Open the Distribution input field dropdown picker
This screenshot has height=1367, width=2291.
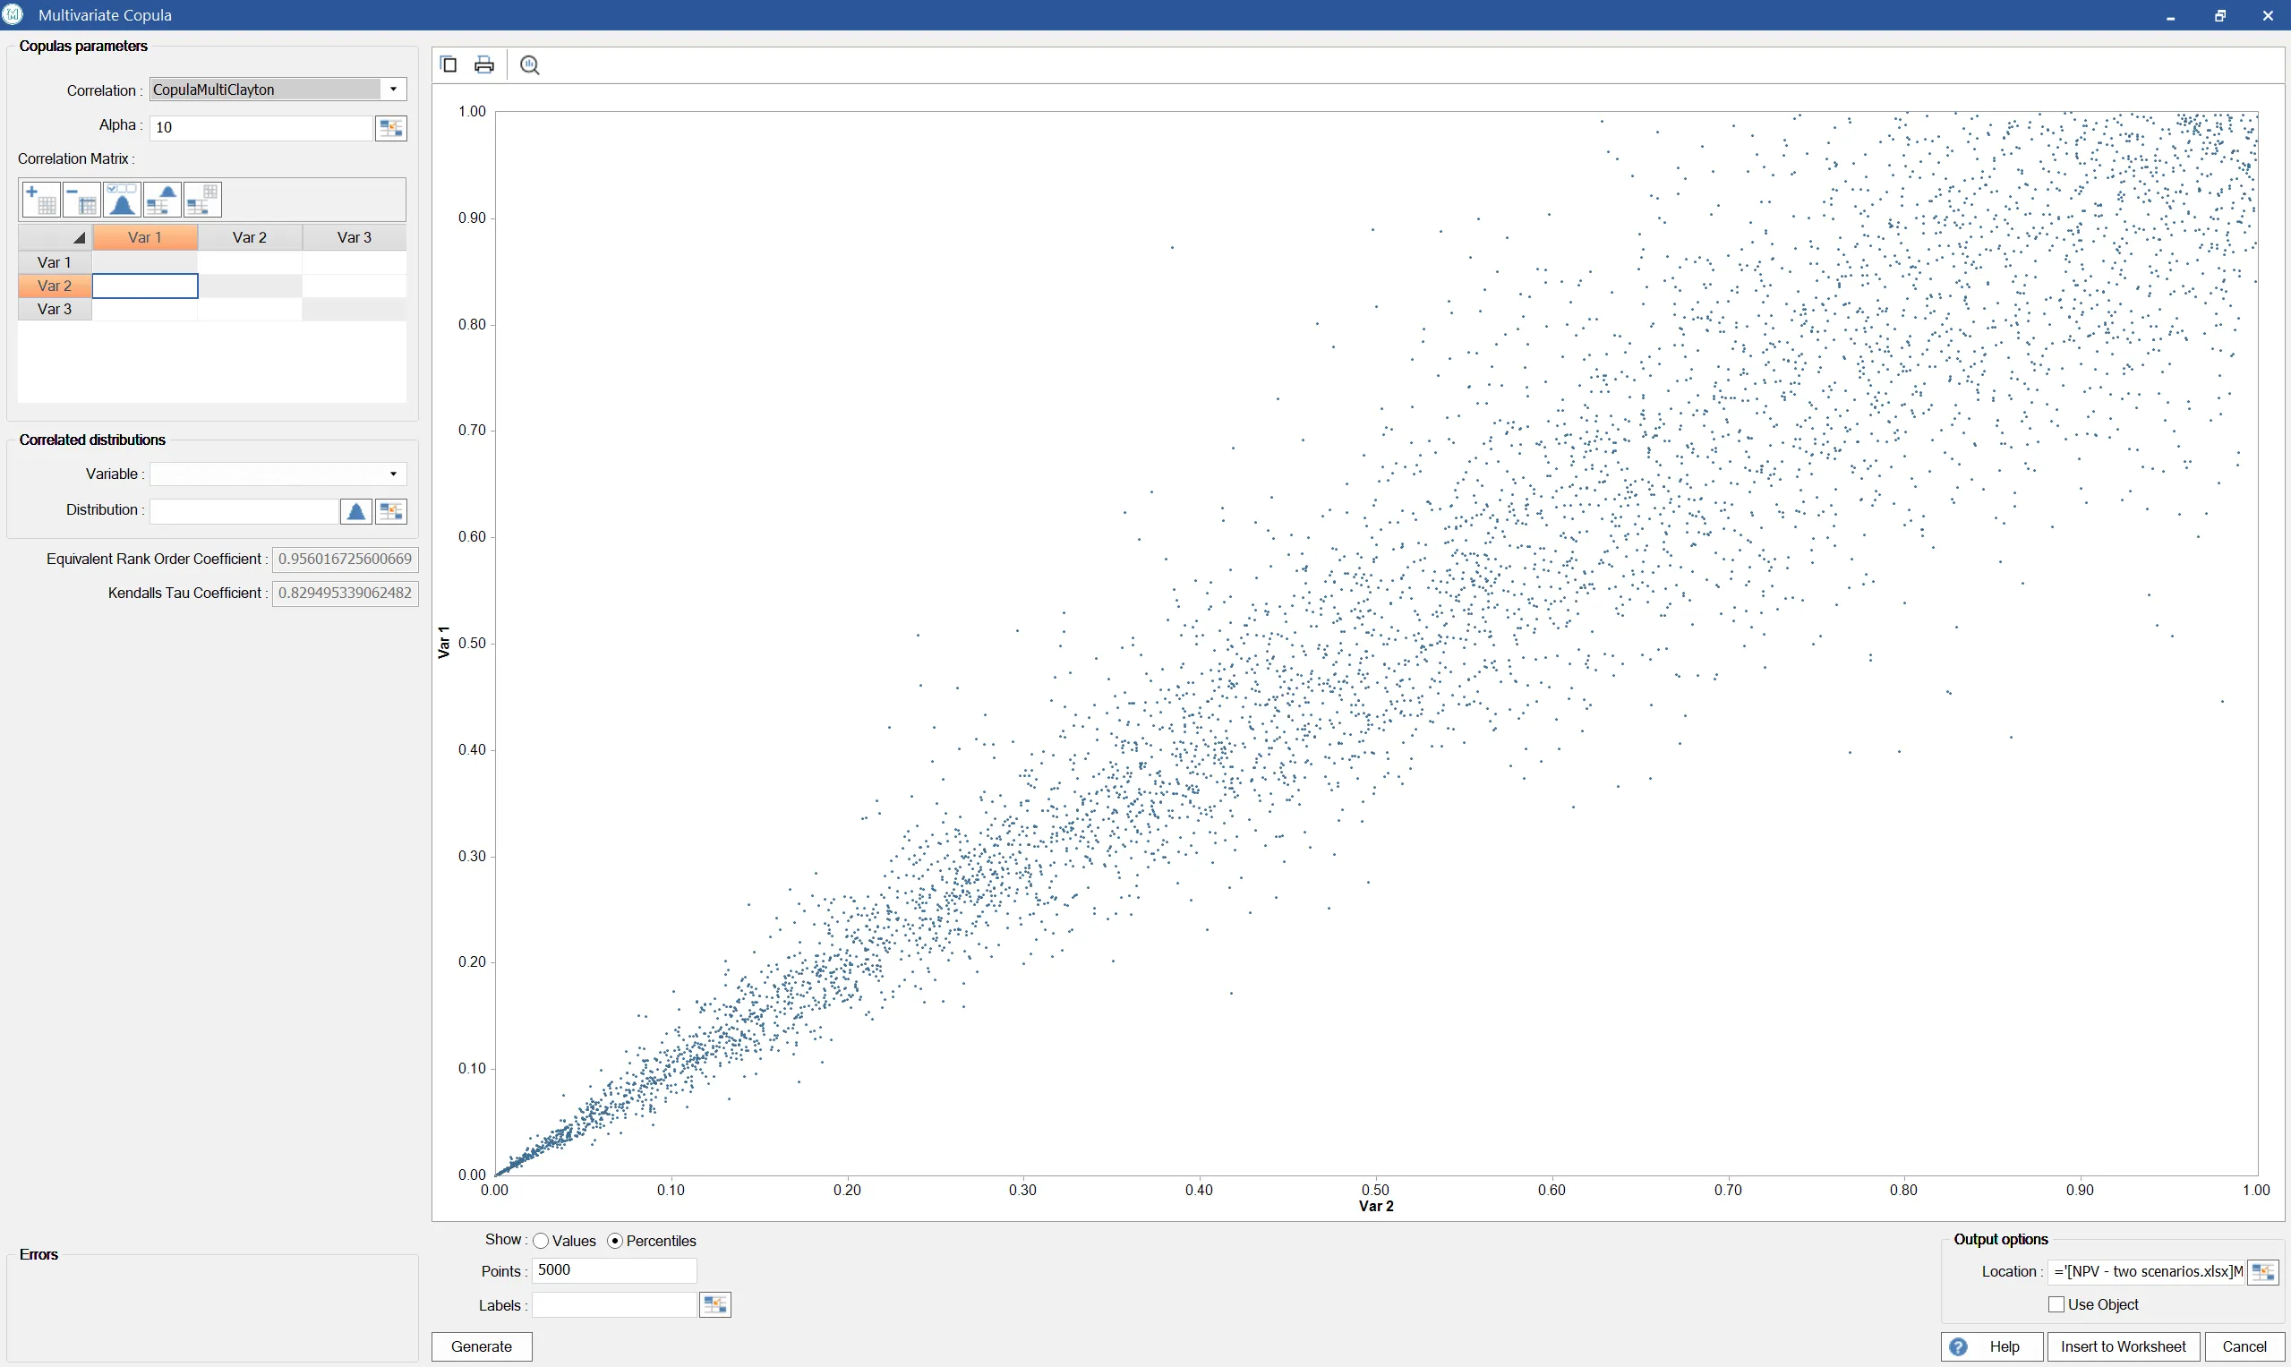pyautogui.click(x=391, y=511)
